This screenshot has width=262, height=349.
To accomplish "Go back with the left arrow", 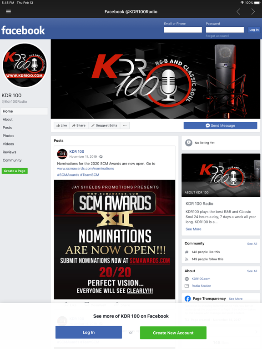I will (238, 11).
